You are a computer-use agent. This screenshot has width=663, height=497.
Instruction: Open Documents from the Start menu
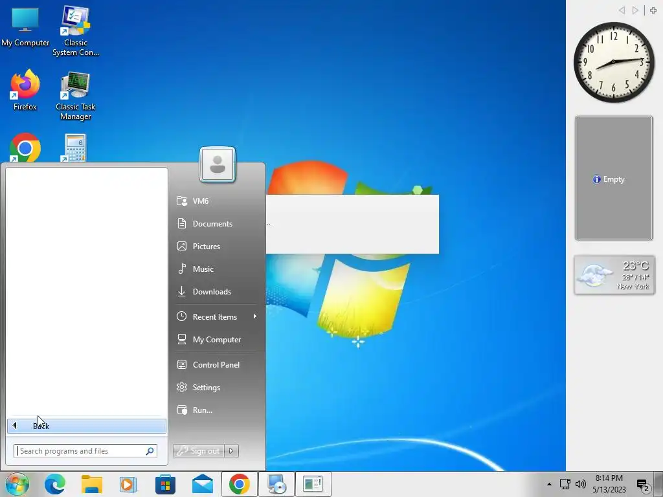pos(217,223)
